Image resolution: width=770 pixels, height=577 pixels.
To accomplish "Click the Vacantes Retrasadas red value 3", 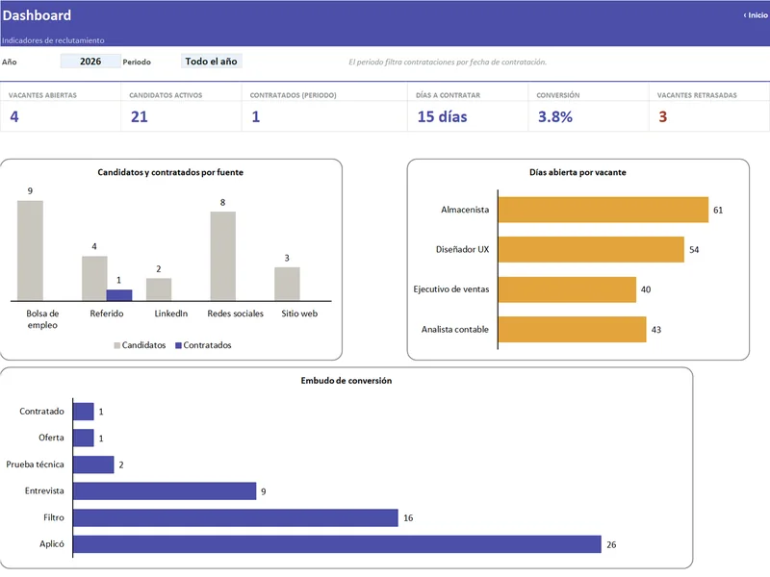I will (662, 116).
